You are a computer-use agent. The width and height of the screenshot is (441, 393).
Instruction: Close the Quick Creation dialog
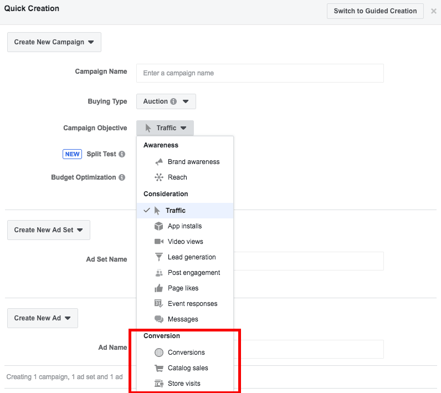(x=434, y=11)
